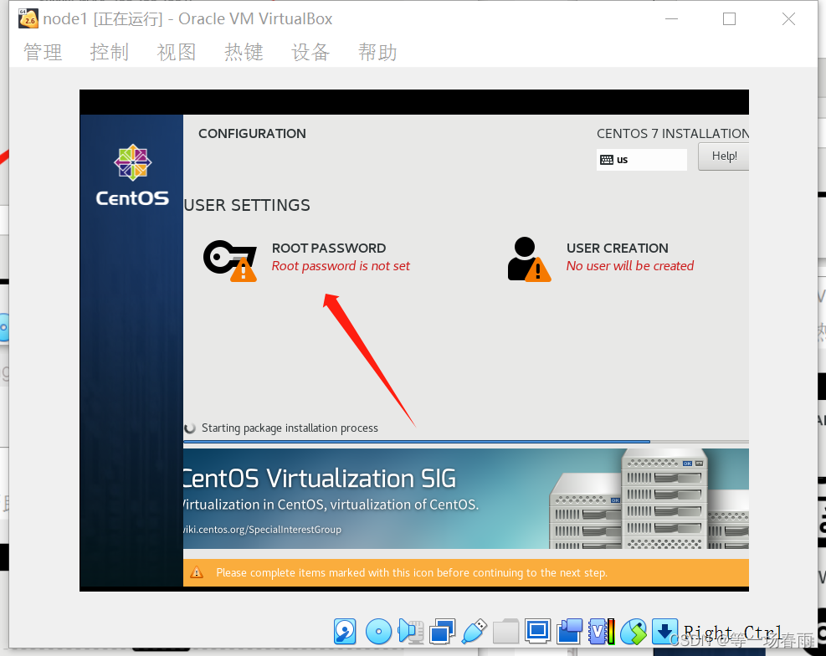
Task: Click the Help! button
Action: point(724,156)
